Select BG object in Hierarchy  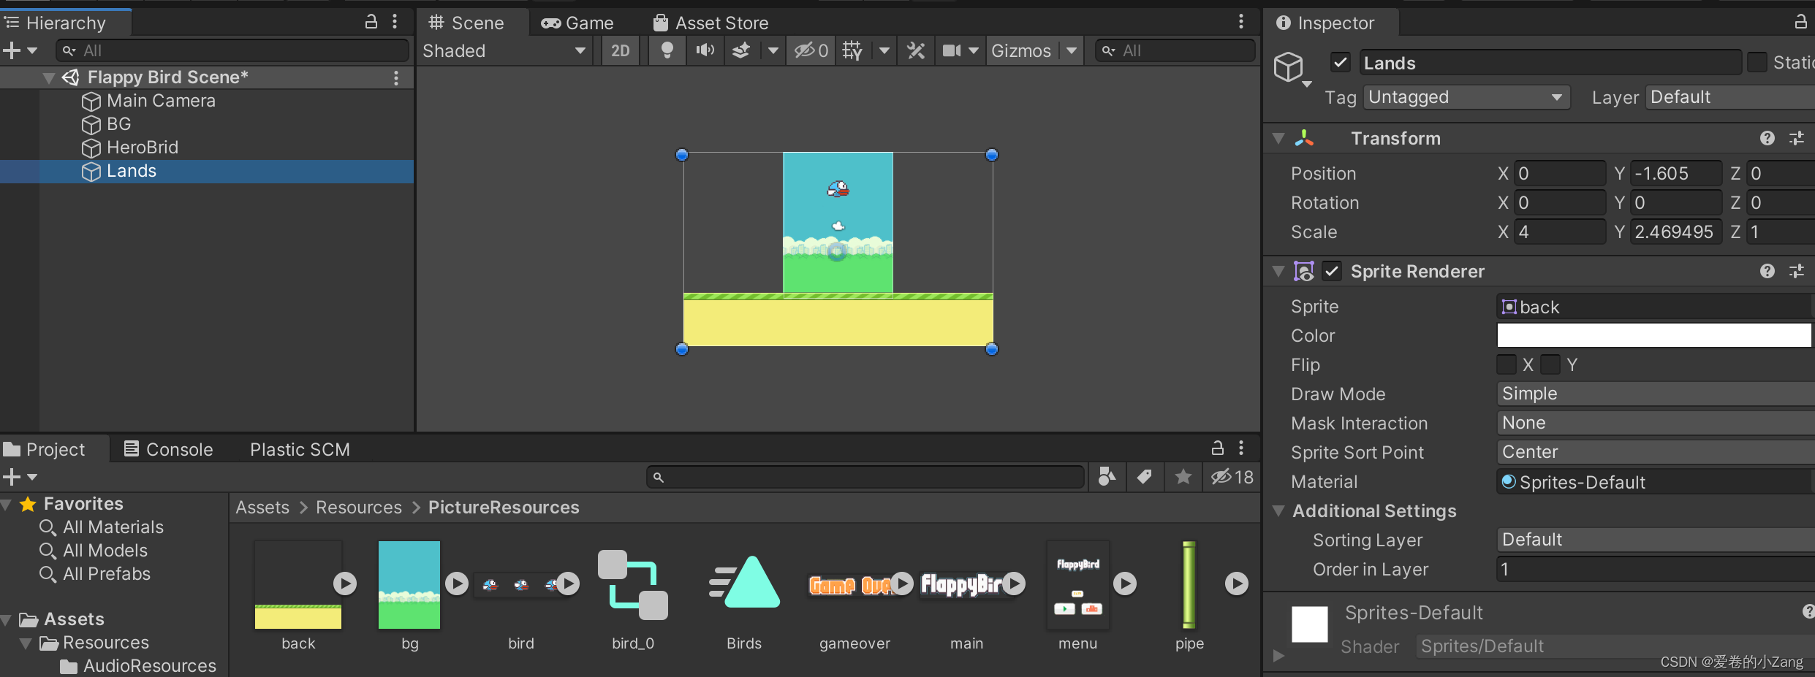(x=118, y=124)
